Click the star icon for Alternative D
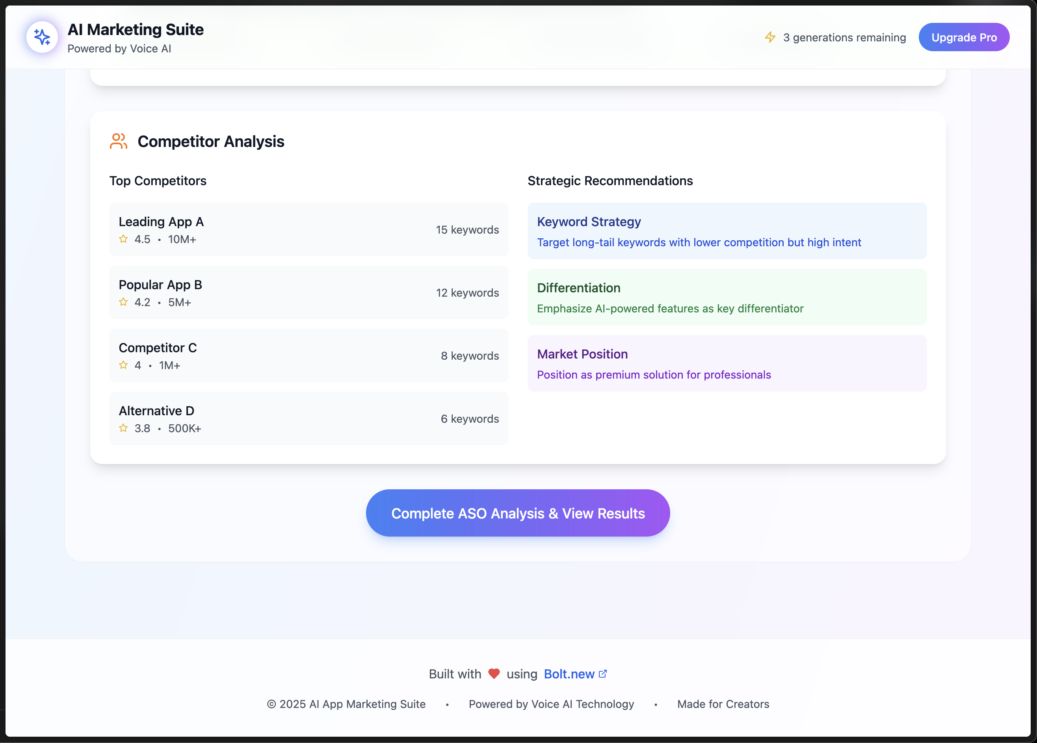The height and width of the screenshot is (743, 1037). point(123,428)
